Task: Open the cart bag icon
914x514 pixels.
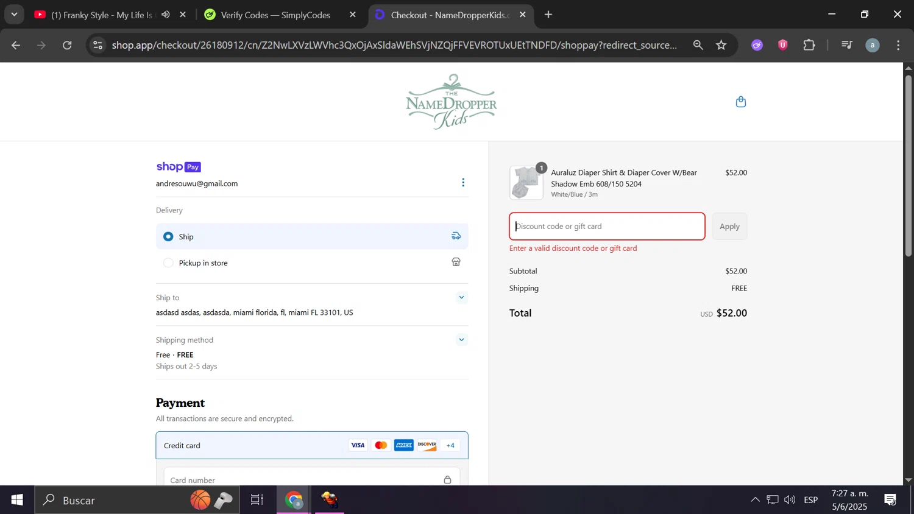Action: pyautogui.click(x=741, y=102)
